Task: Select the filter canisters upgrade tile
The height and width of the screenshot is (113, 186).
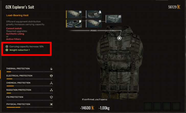Action: [94, 14]
